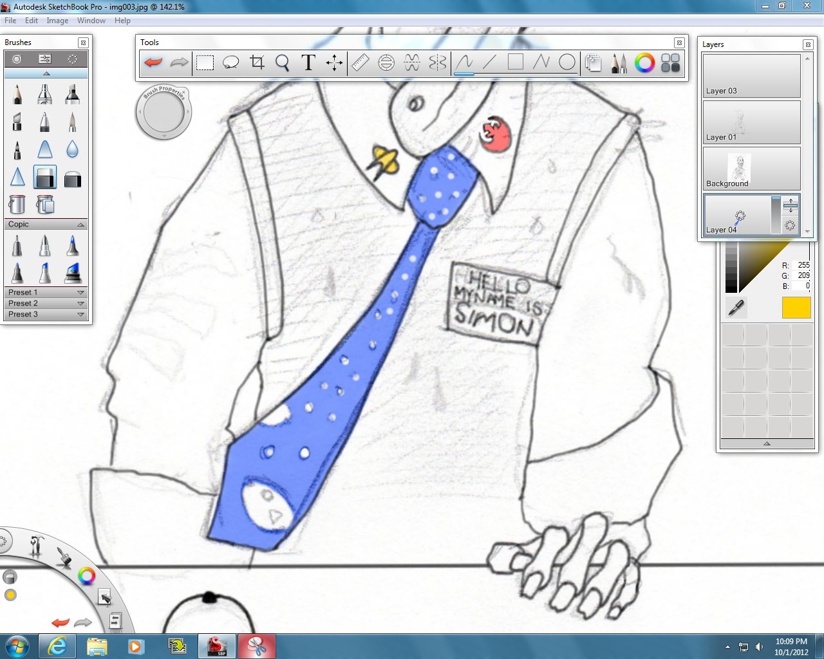The image size is (824, 659).
Task: Expand the Preset 2 brush set
Action: [80, 303]
